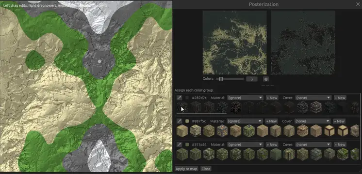Viewport: 362px width, 174px height.
Task: Click the three-dash splitter handle below Colors
Action: pyautogui.click(x=267, y=85)
